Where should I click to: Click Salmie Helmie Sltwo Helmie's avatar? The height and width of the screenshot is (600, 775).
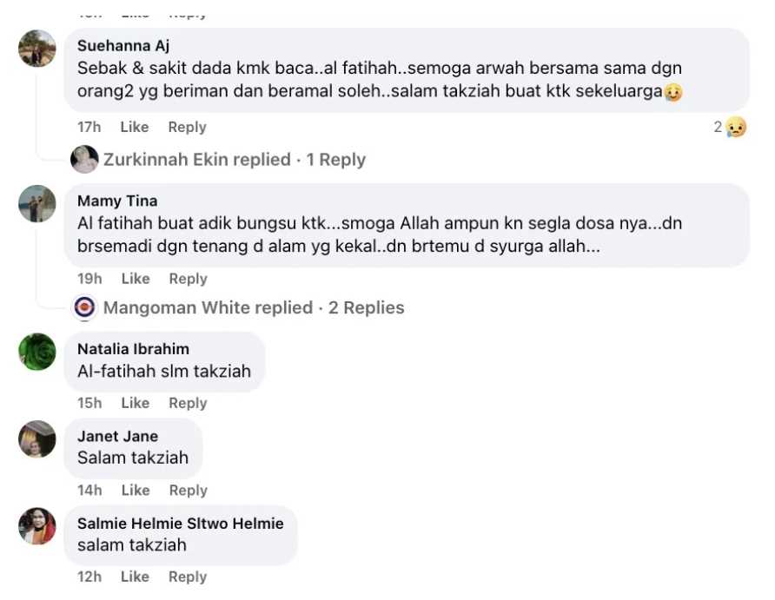(x=37, y=526)
